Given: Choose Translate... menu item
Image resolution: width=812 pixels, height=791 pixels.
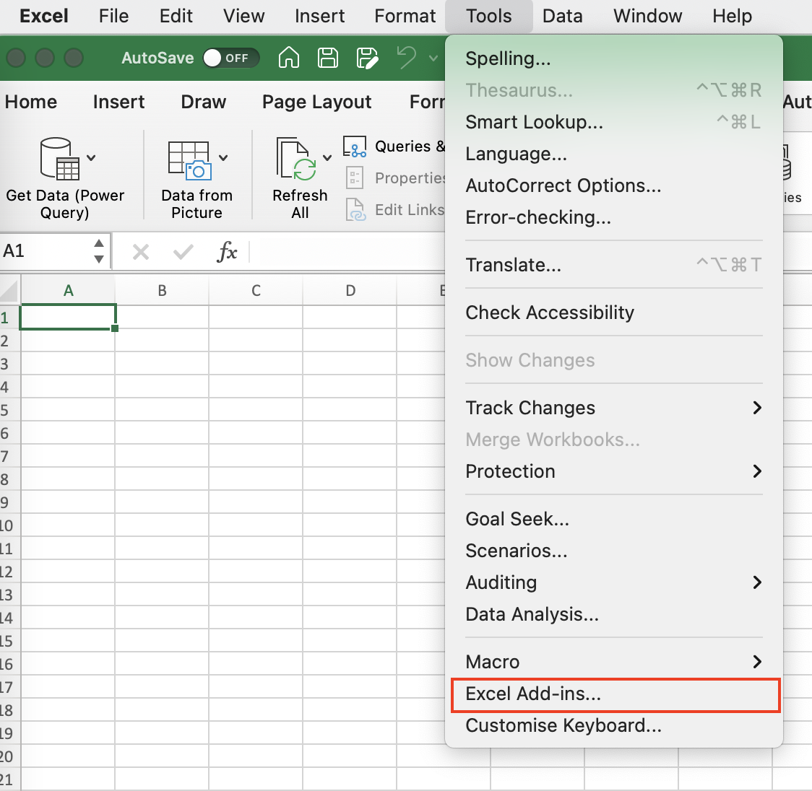Looking at the screenshot, I should click(x=614, y=265).
